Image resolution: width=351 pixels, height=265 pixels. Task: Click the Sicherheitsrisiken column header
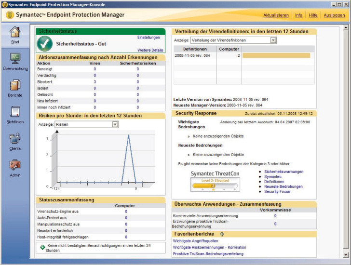tap(138, 63)
